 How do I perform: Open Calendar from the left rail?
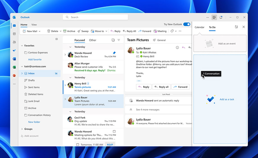14,34
